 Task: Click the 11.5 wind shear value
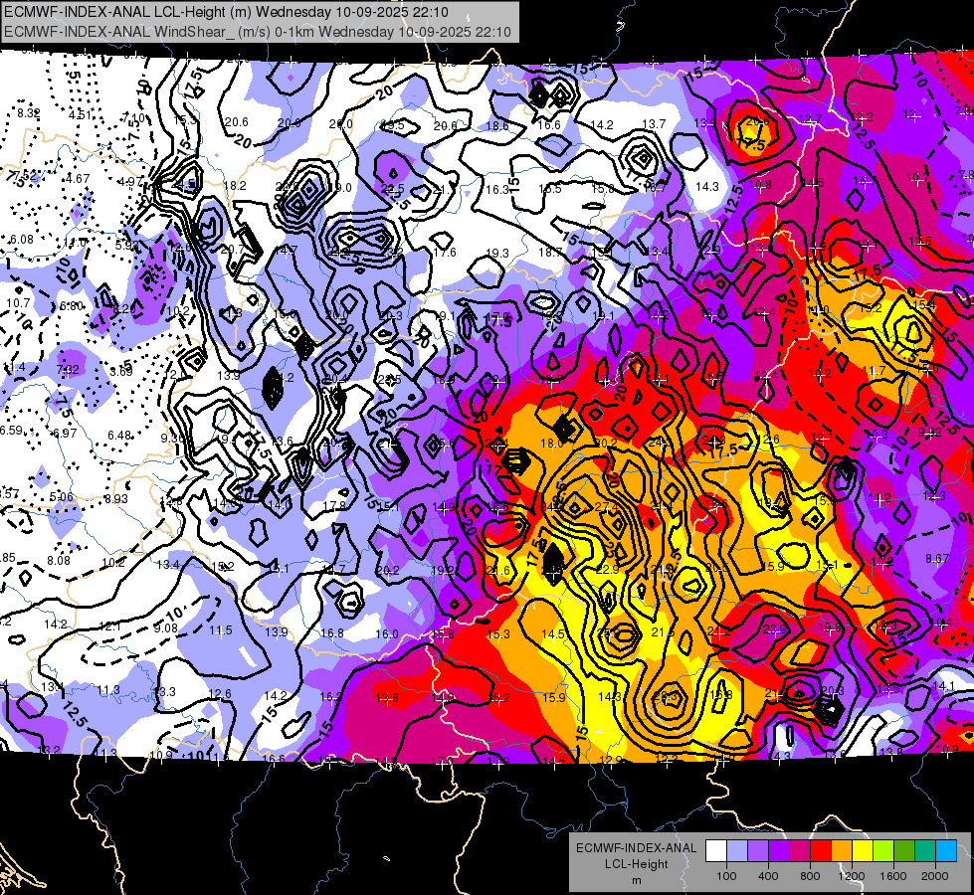[x=221, y=629]
